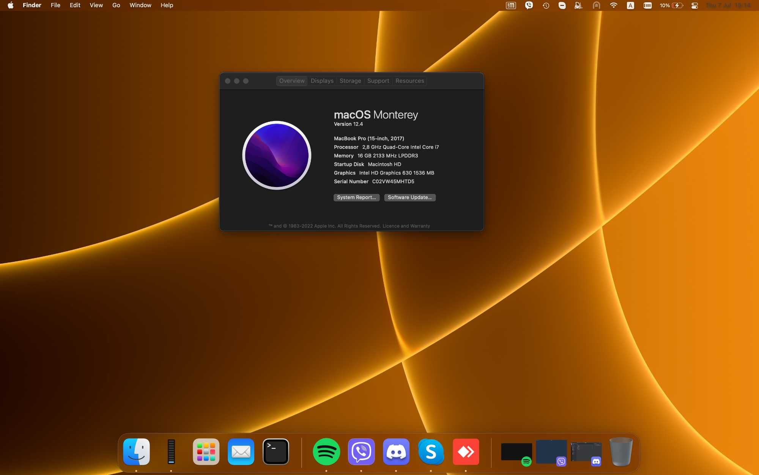Switch to the Support tab

pos(378,81)
